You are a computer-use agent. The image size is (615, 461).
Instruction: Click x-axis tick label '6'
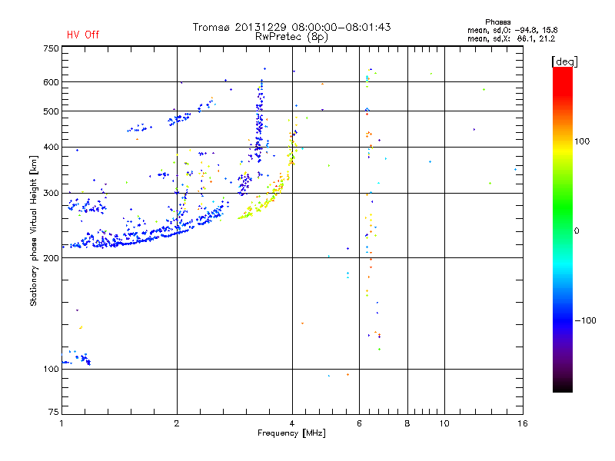point(359,423)
